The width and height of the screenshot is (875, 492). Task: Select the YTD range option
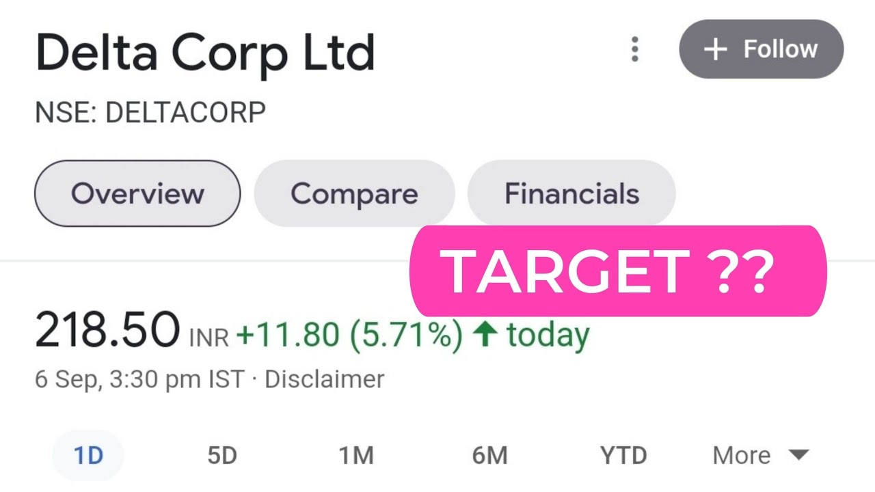pyautogui.click(x=623, y=455)
